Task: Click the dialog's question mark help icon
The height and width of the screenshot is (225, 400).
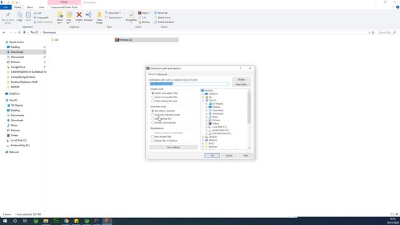Action: [x=241, y=68]
